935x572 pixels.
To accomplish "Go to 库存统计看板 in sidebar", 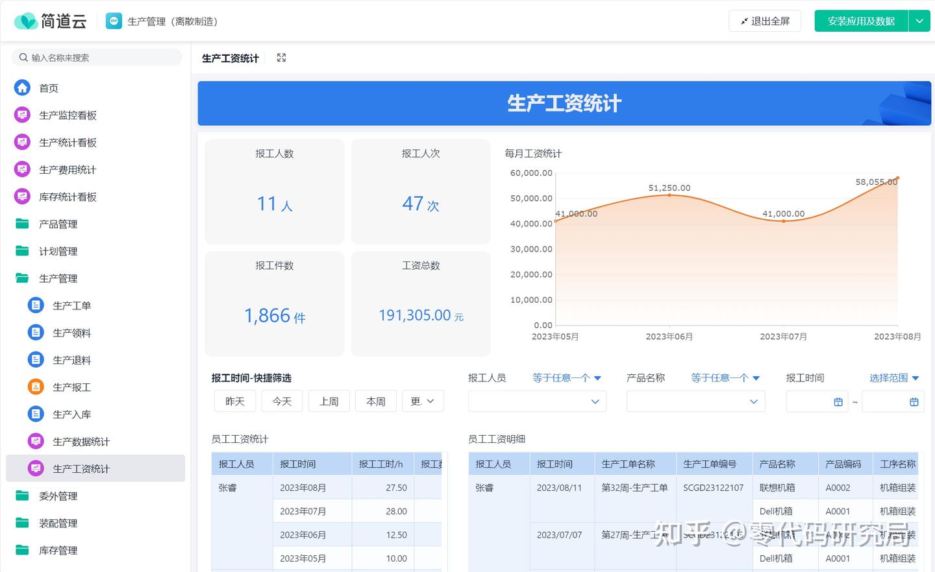I will pos(68,197).
